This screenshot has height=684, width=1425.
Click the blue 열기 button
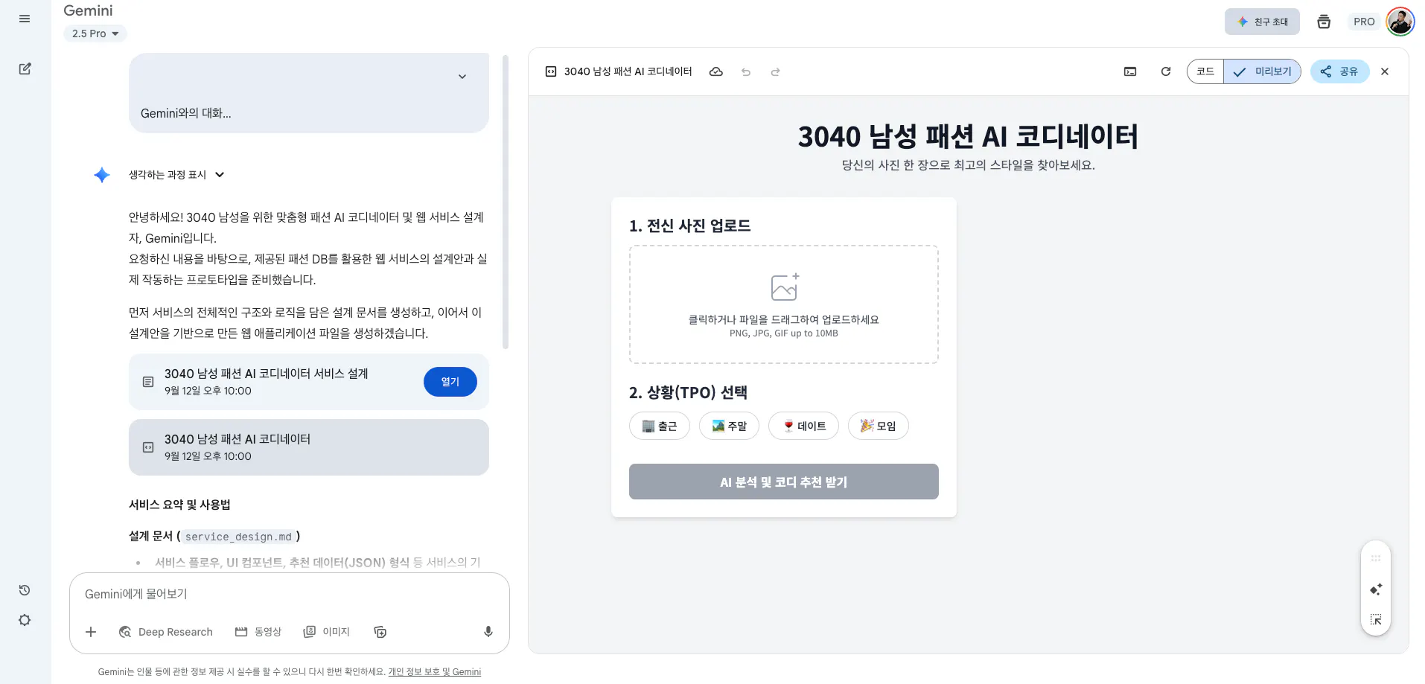pos(450,382)
